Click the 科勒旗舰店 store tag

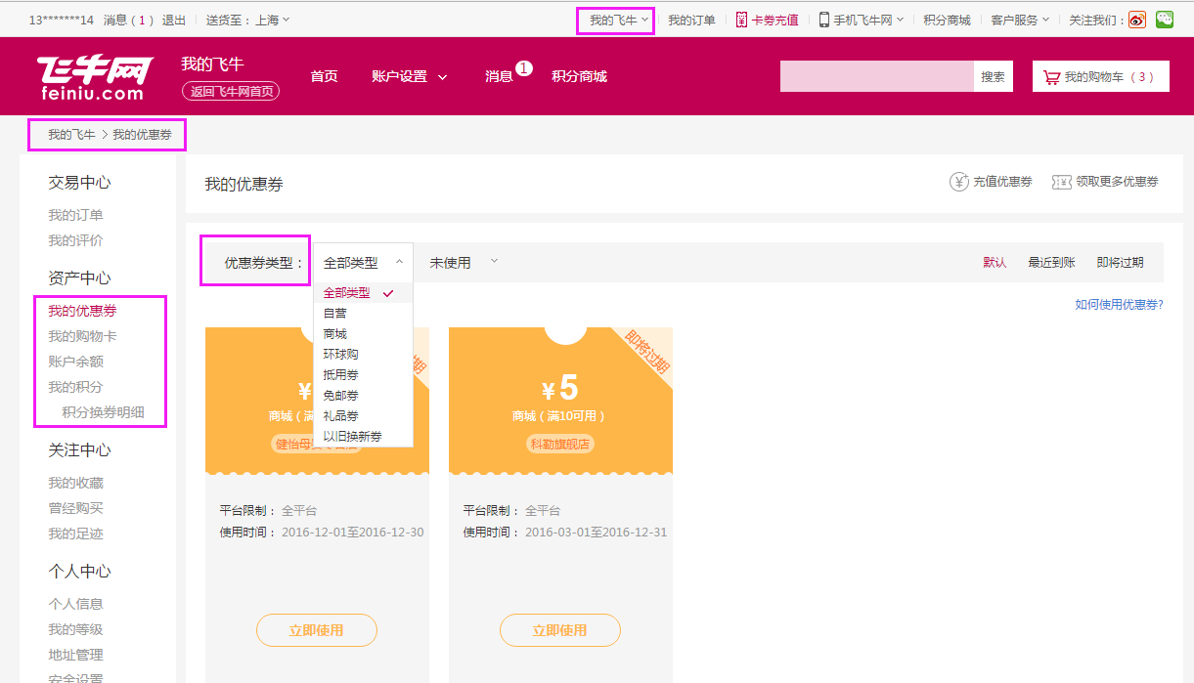point(560,444)
